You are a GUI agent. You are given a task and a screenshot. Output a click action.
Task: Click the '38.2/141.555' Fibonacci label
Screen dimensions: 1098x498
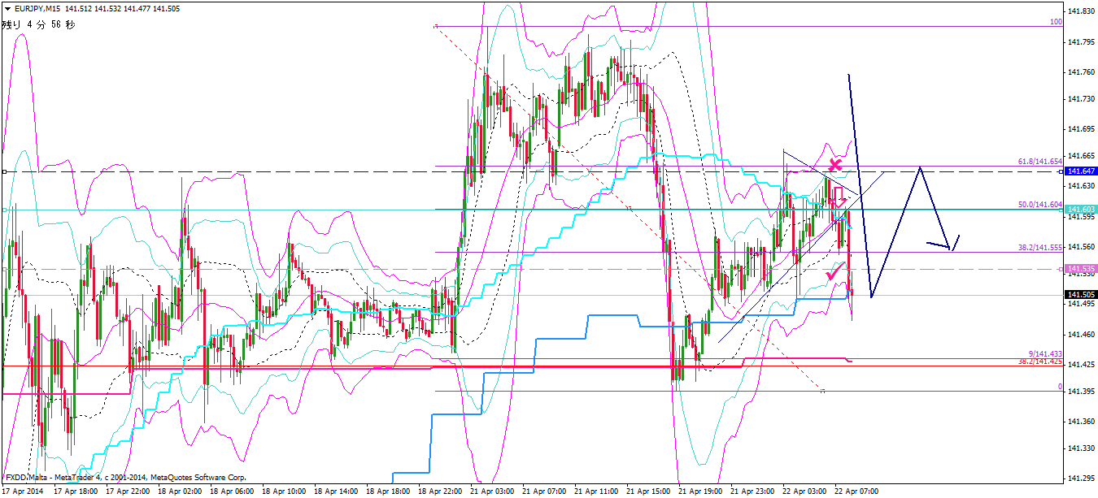click(1042, 247)
